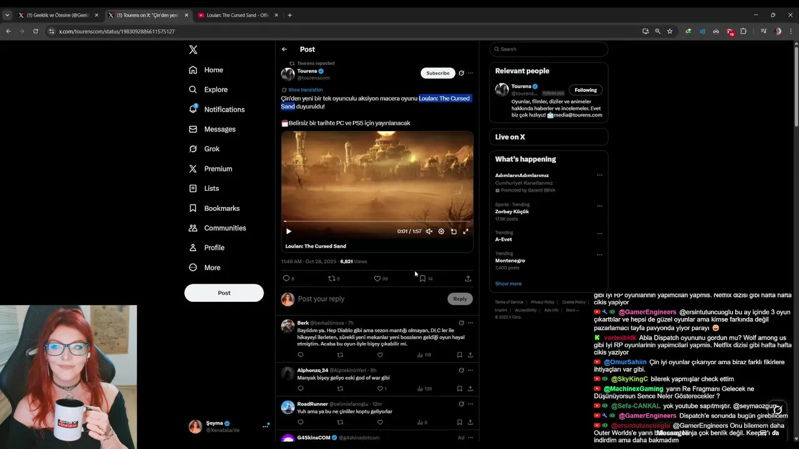The image size is (799, 449).
Task: Open Grok in the sidebar
Action: pyautogui.click(x=204, y=149)
